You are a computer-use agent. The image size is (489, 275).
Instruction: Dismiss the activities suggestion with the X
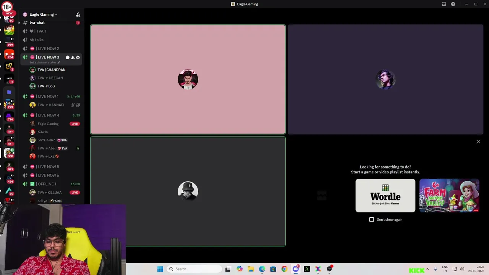coord(478,142)
